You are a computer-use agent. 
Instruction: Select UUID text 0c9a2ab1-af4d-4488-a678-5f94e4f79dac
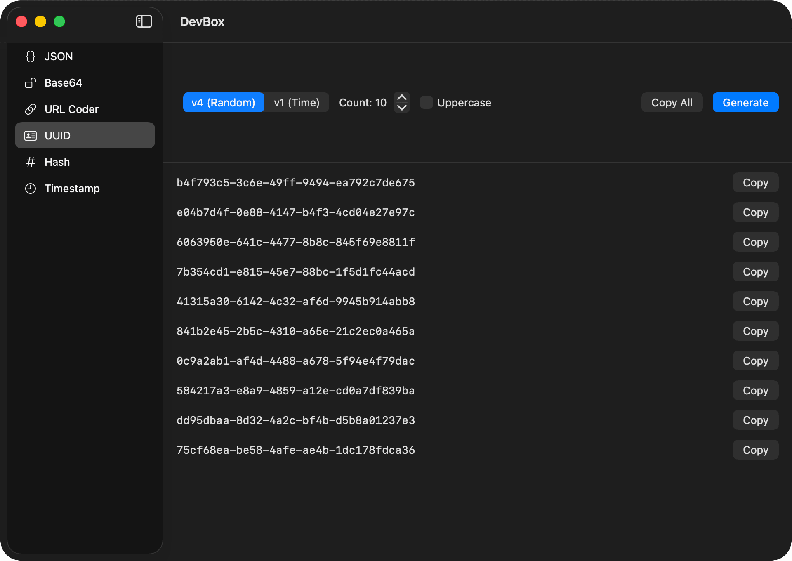[x=296, y=361]
